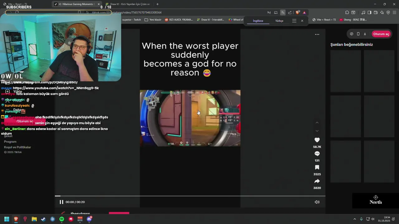This screenshot has height=224, width=399.
Task: Open Sheng - BENZ YouTube bookmark
Action: (353, 20)
